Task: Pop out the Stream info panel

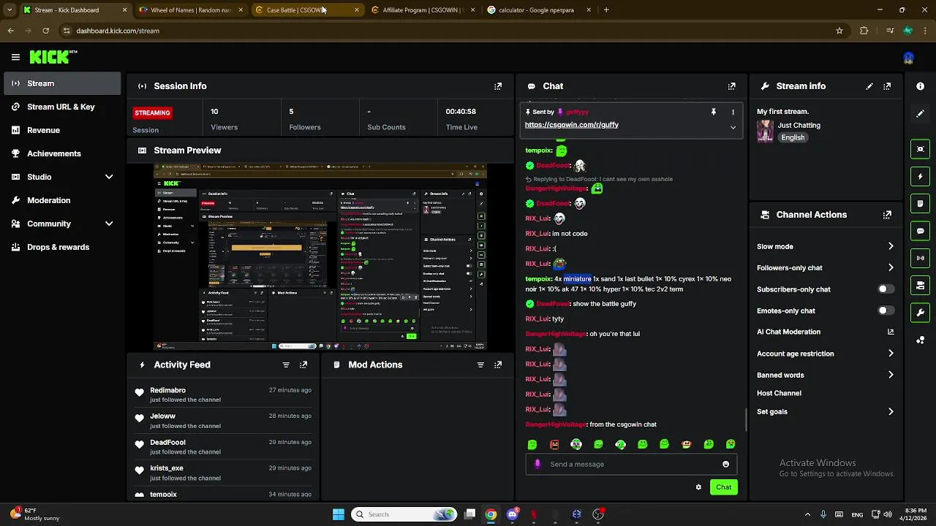Action: pyautogui.click(x=887, y=86)
